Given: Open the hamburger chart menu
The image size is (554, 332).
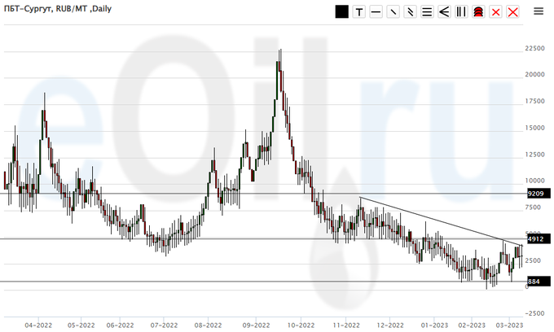Looking at the screenshot, I should tap(539, 12).
